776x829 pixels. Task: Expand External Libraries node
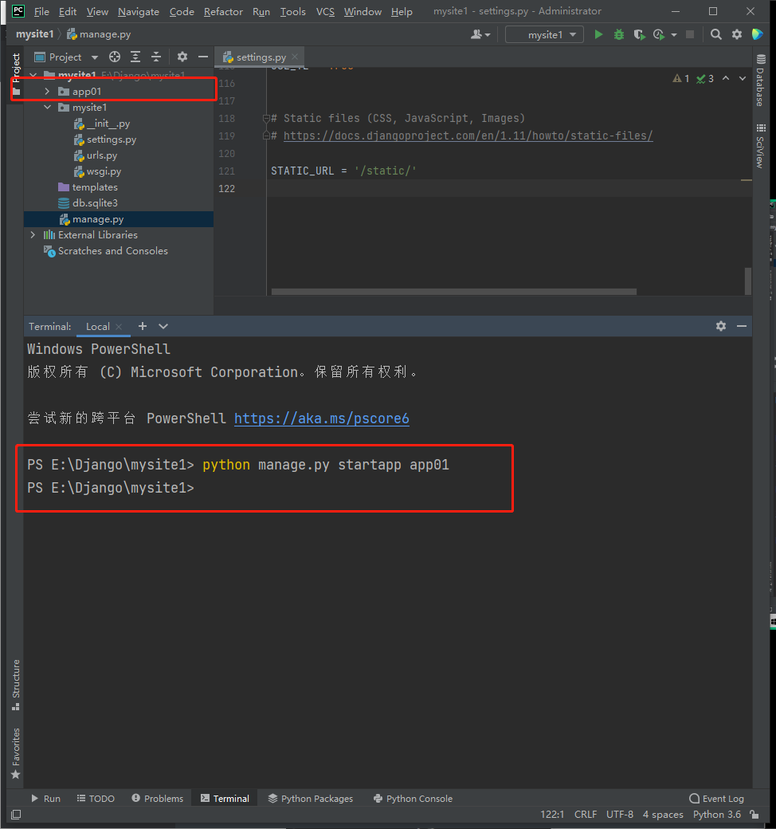tap(33, 234)
